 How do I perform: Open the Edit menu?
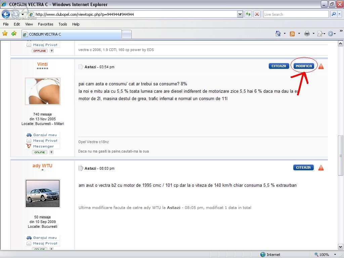17,24
